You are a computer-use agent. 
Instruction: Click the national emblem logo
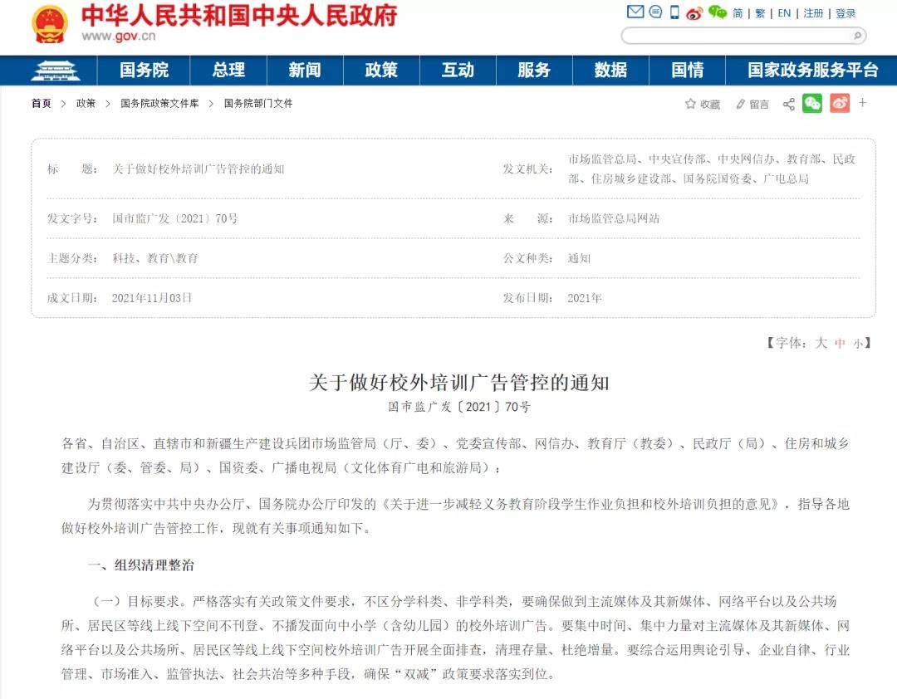[50, 24]
